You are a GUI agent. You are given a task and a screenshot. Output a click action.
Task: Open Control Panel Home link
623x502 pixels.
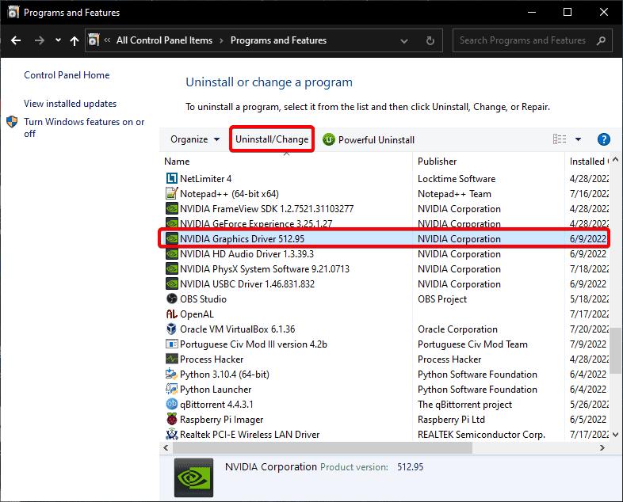(67, 75)
